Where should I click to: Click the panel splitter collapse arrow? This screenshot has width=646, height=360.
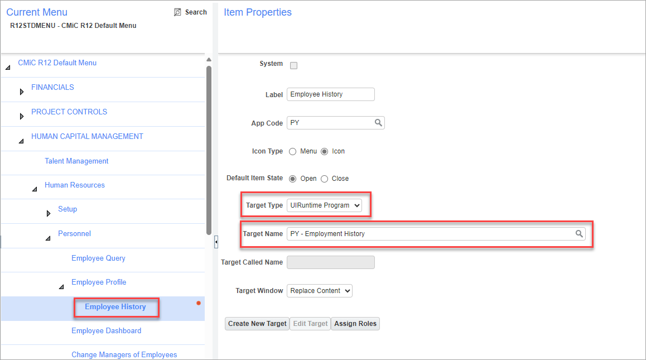click(x=216, y=242)
